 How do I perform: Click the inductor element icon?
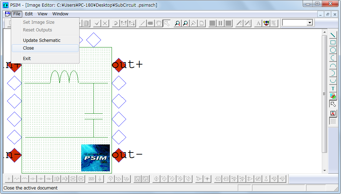pos(25,179)
